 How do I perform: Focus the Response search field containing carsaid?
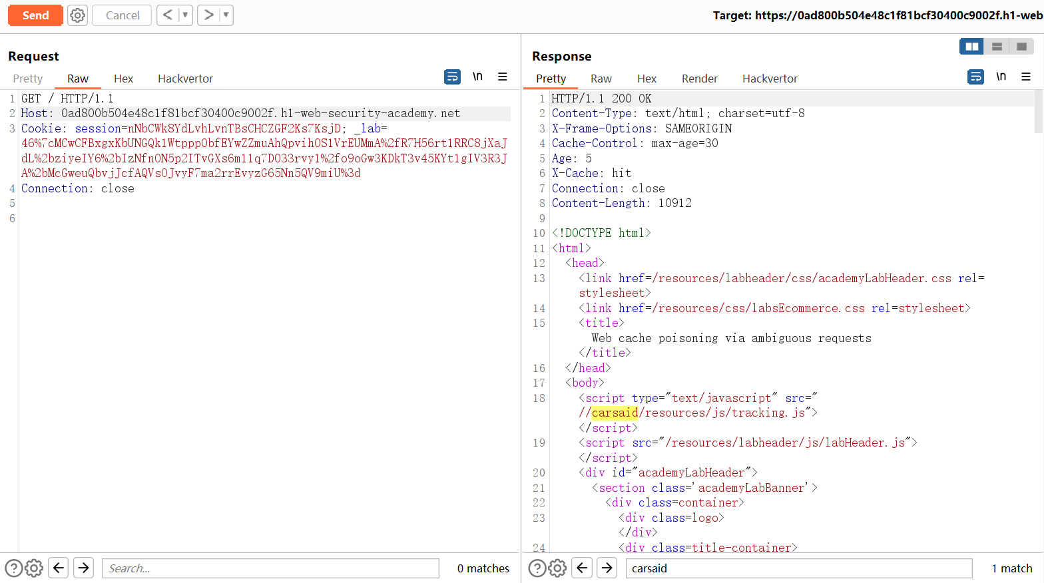[x=798, y=568]
